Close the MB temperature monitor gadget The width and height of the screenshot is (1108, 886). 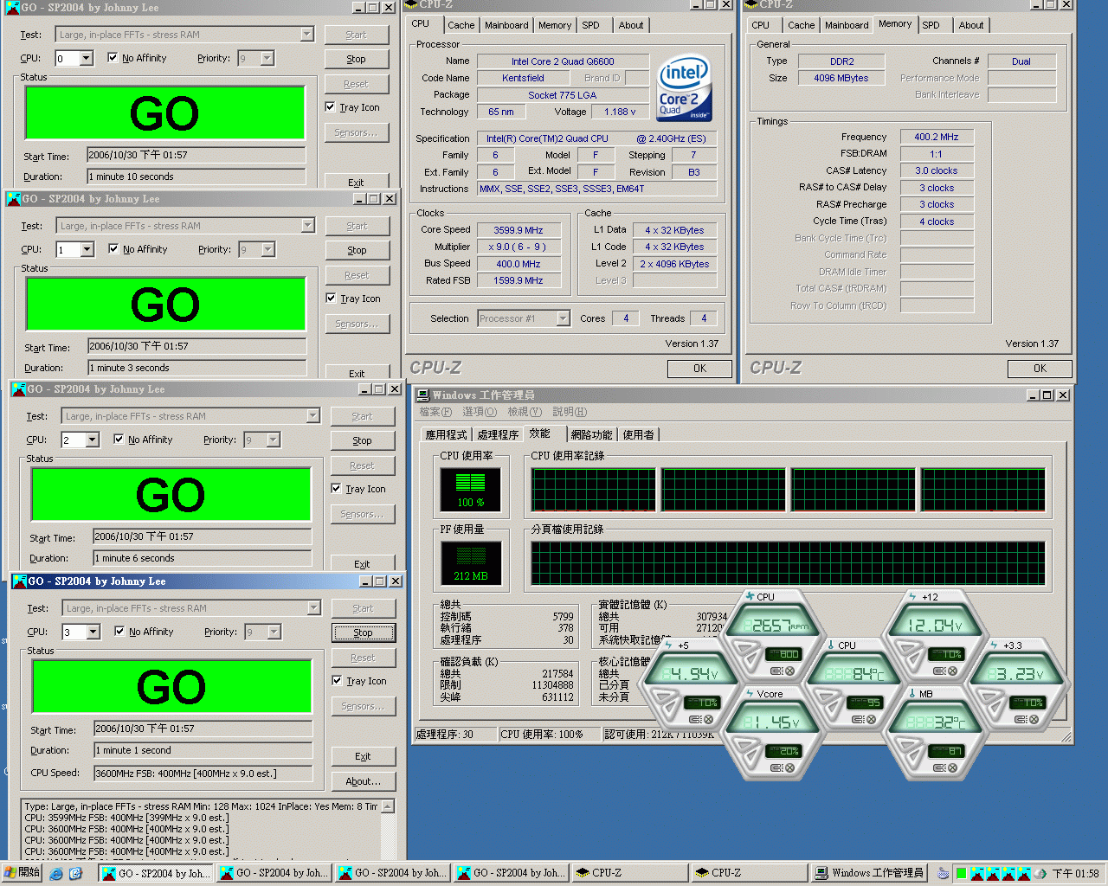point(953,767)
